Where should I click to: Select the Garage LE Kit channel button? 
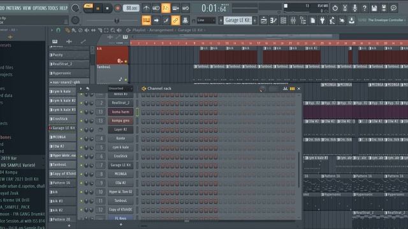(120, 165)
